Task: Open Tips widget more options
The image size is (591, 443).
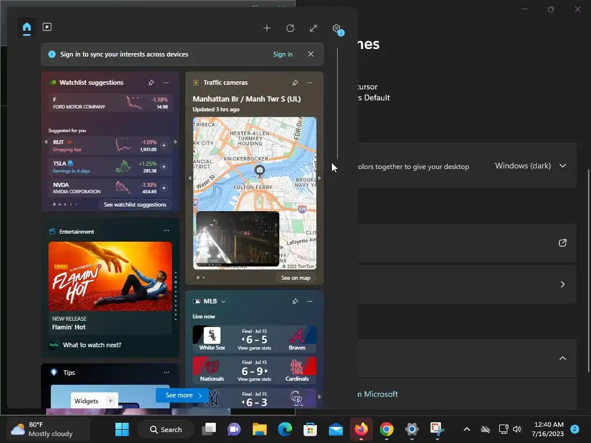Action: tap(166, 372)
